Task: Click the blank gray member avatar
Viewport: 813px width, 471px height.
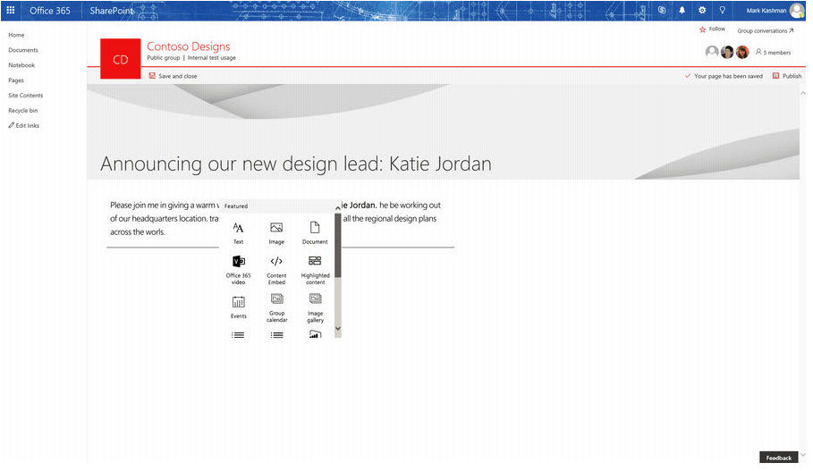Action: (x=712, y=51)
